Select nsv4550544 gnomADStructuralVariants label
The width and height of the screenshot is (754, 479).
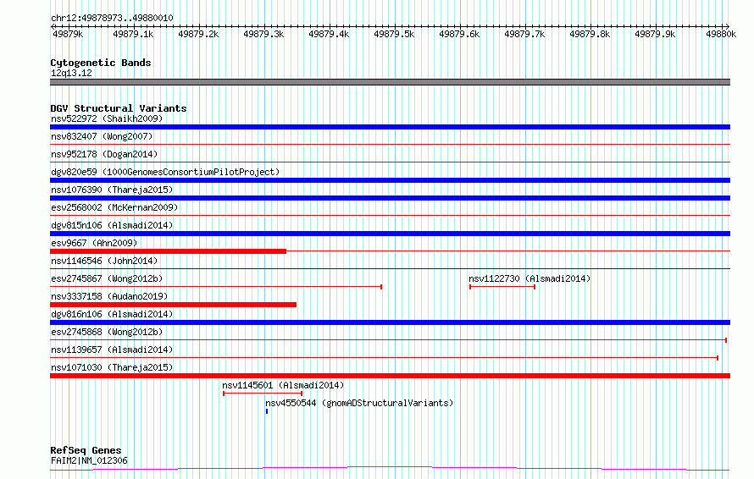[x=360, y=403]
